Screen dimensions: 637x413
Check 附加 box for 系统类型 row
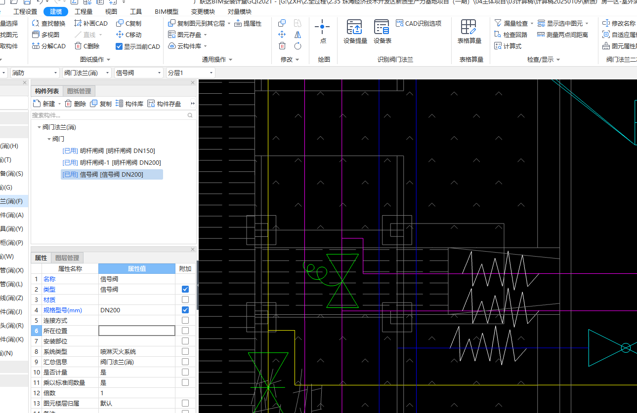click(185, 351)
